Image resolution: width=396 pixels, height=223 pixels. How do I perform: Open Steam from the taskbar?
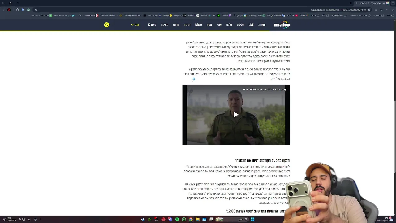coord(143,219)
